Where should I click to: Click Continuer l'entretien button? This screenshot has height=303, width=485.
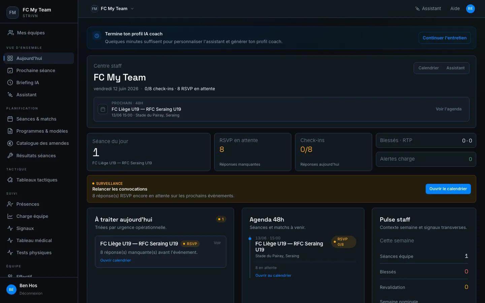445,38
